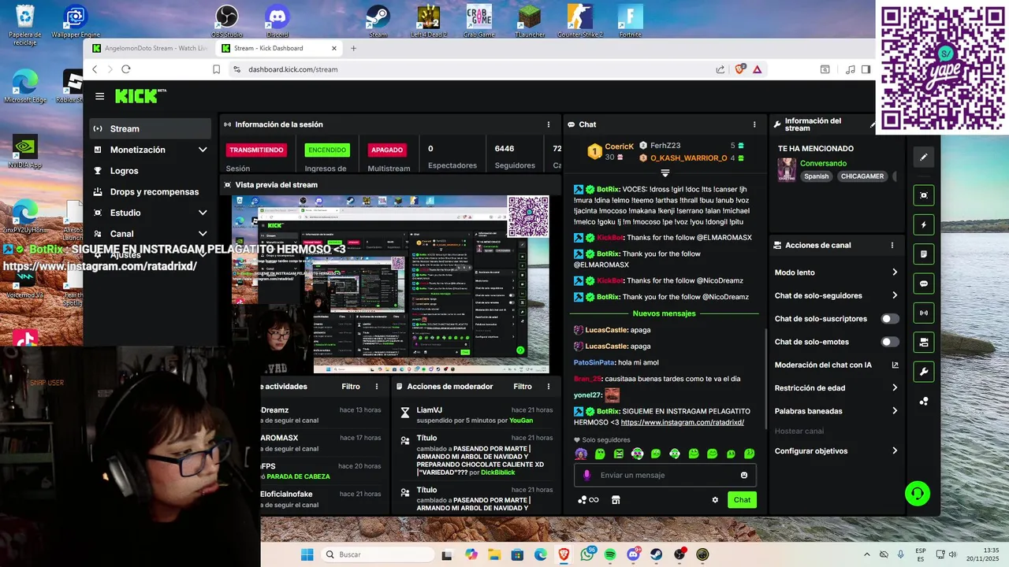Toggle Chat de solo-emotes switch
This screenshot has height=567, width=1009.
[x=890, y=342]
